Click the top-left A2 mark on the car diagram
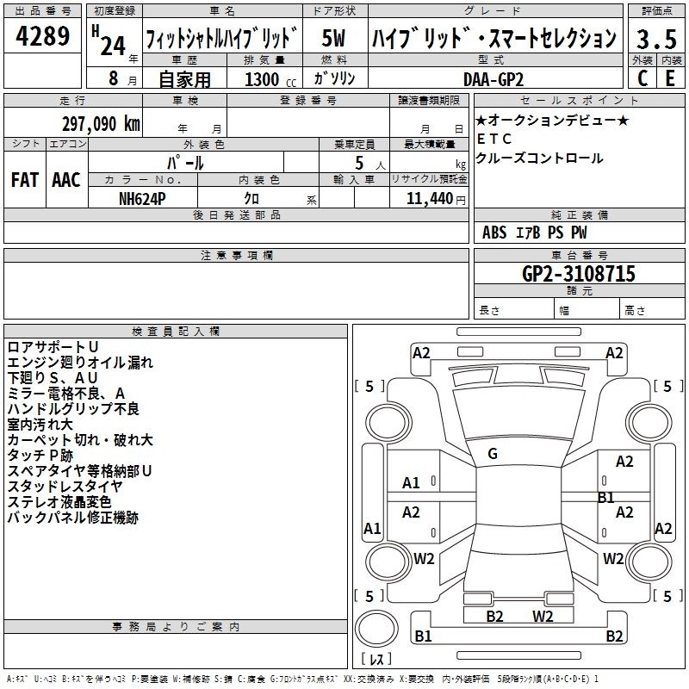This screenshot has height=689, width=689. click(421, 352)
